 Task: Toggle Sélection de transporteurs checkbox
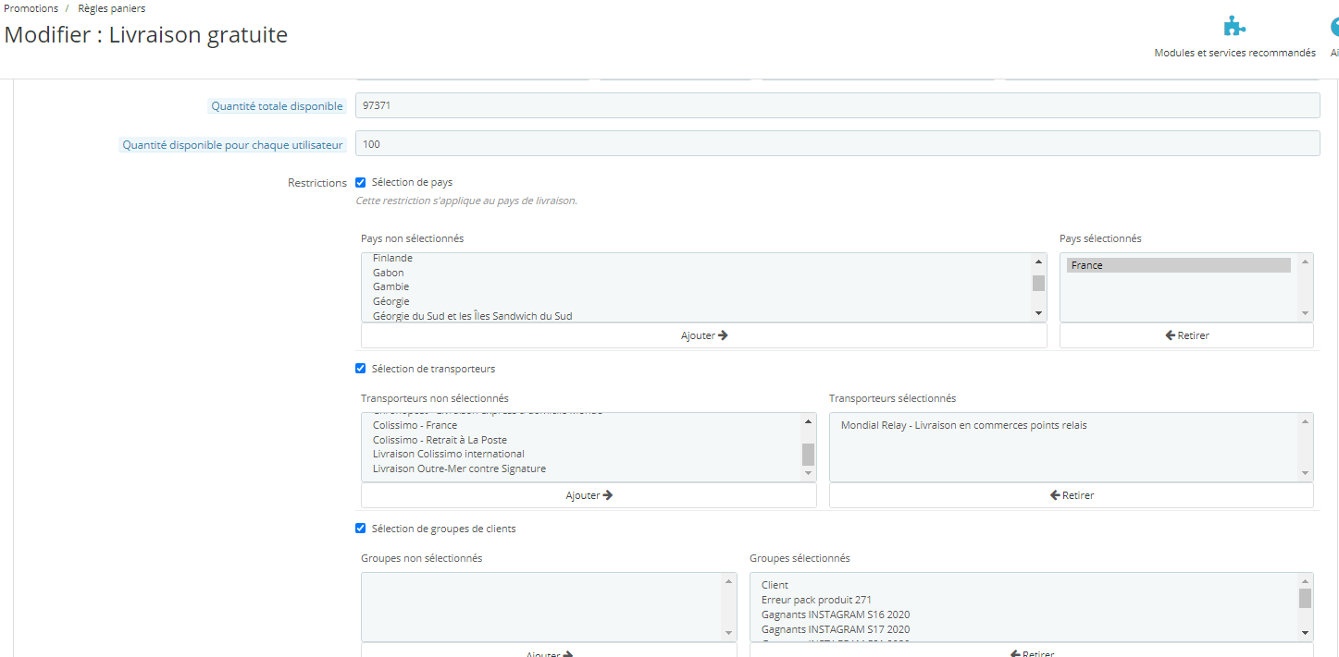point(361,369)
